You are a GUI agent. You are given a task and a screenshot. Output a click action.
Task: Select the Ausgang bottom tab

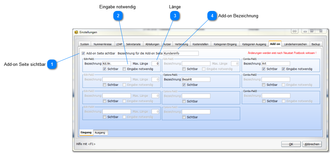100,132
